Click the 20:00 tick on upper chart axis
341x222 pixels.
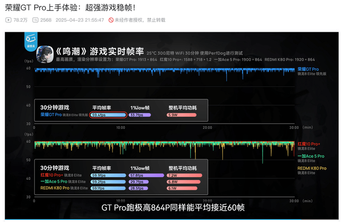(207, 128)
